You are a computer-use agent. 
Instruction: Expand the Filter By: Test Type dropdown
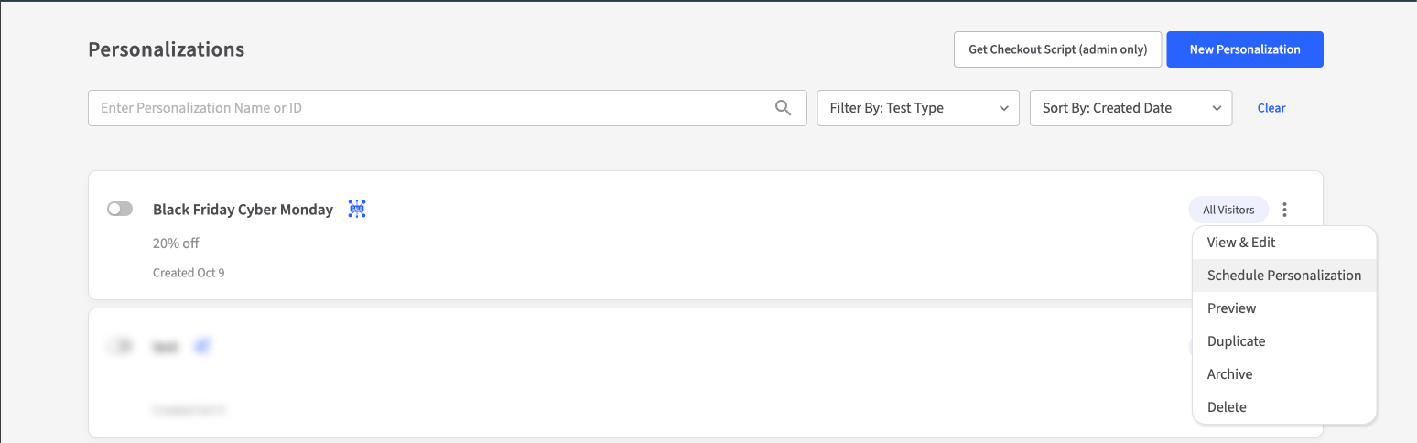[x=917, y=108]
